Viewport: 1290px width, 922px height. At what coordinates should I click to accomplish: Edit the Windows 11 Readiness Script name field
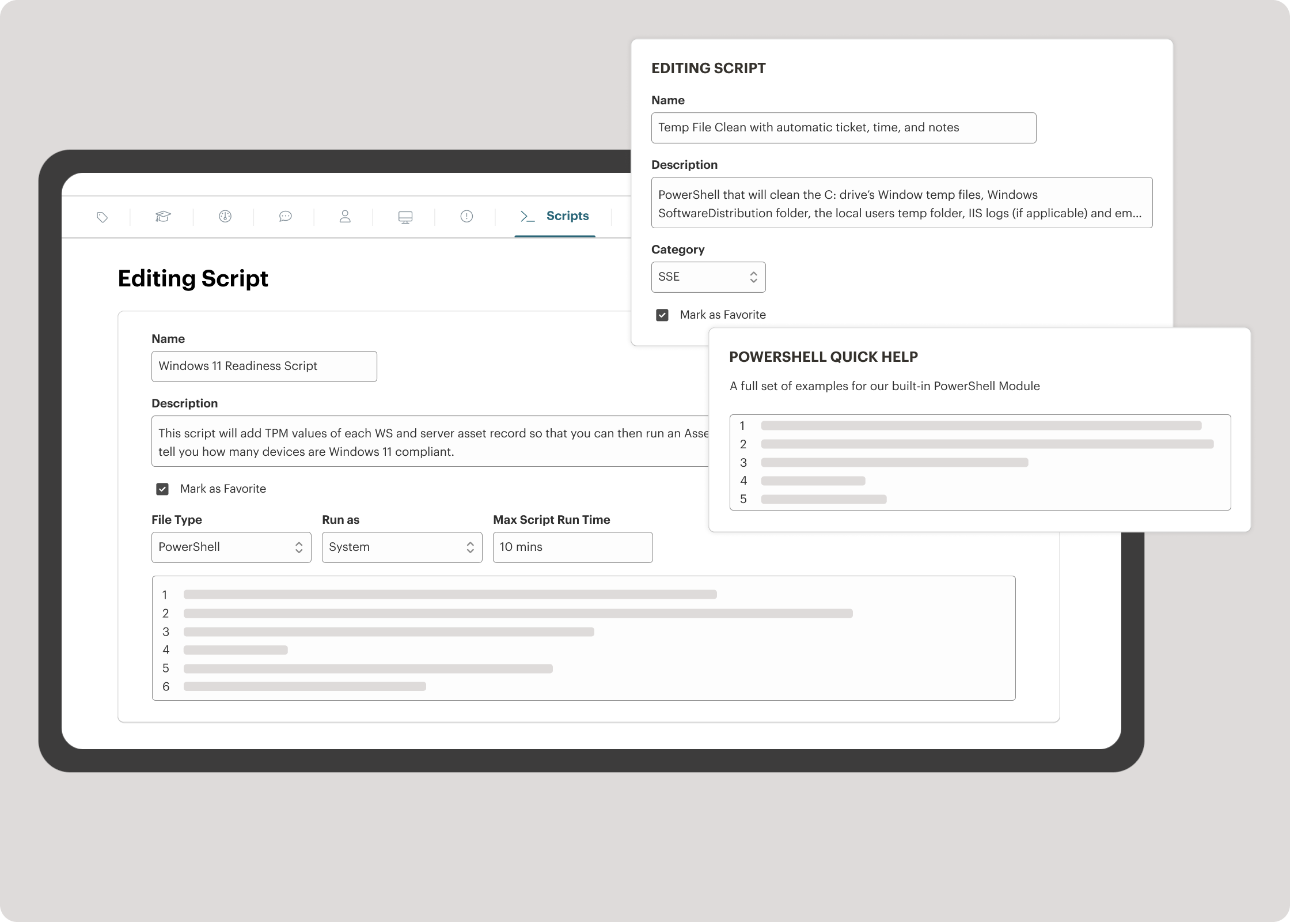[x=264, y=366]
